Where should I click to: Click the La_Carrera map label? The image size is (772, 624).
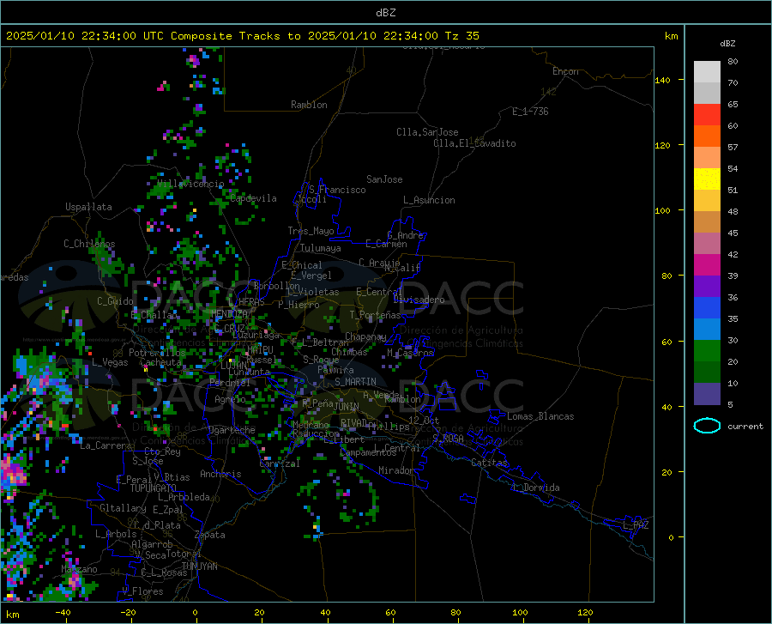106,445
